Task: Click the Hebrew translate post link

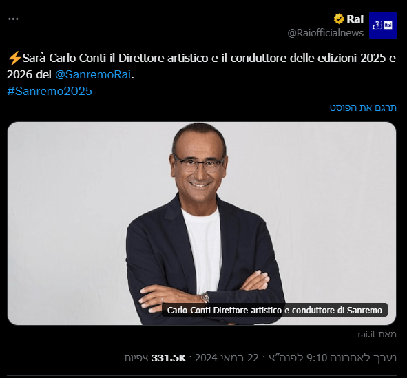Action: point(363,107)
